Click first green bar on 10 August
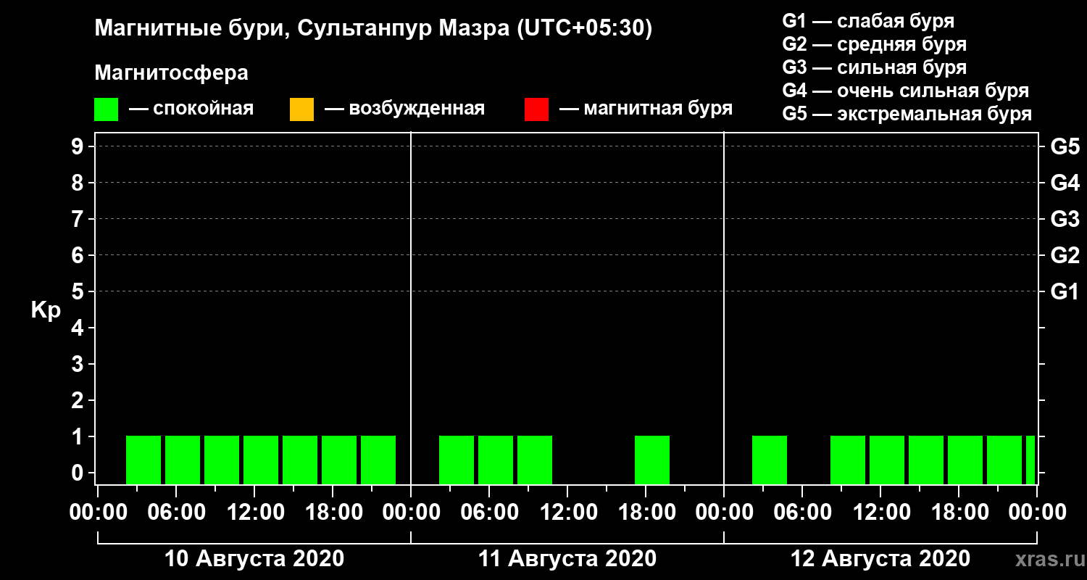 click(143, 460)
